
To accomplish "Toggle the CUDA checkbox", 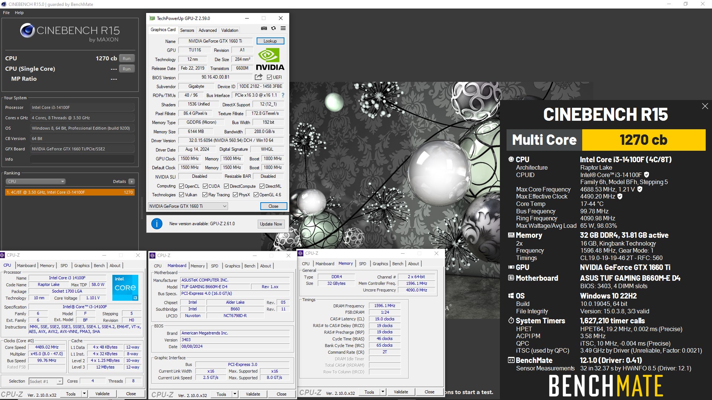I will point(205,186).
